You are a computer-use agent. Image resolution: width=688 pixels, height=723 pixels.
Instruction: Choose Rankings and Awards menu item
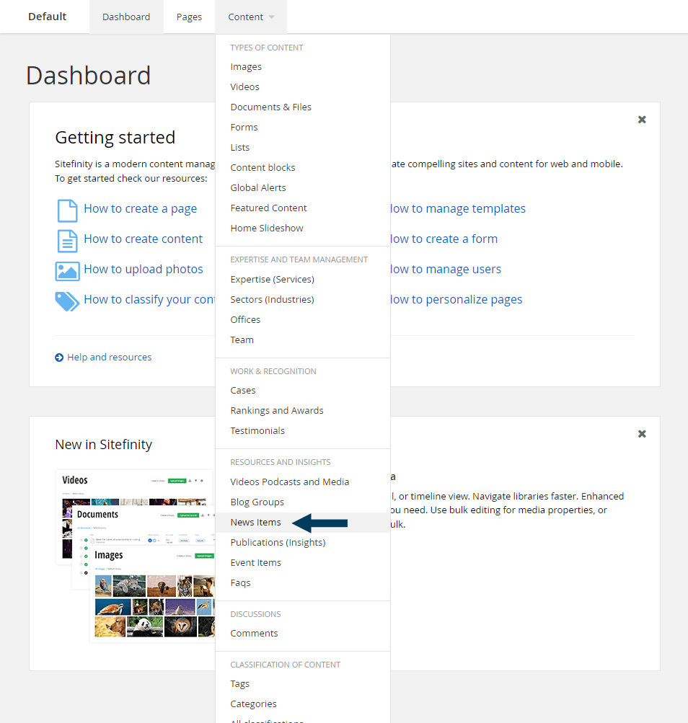click(277, 411)
